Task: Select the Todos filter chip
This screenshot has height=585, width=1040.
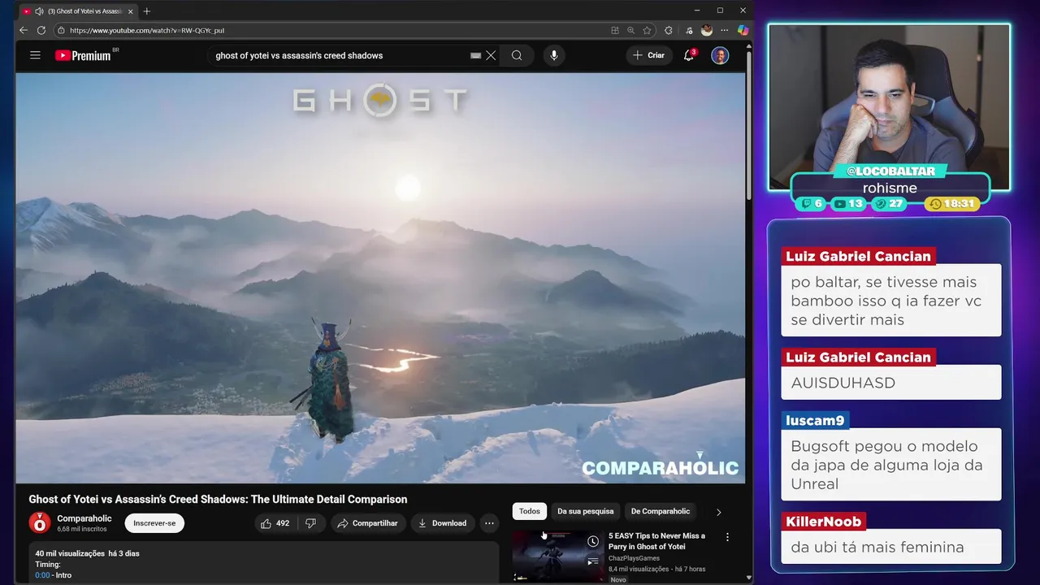Action: [530, 511]
